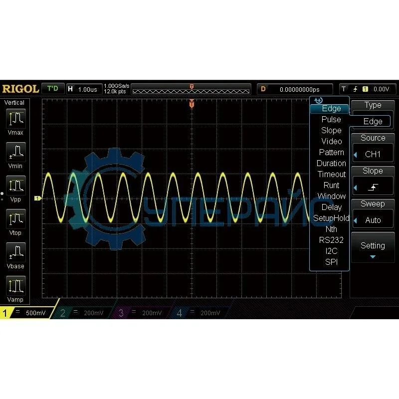Select the Vmin measurement icon
This screenshot has width=399, height=399.
click(x=15, y=153)
